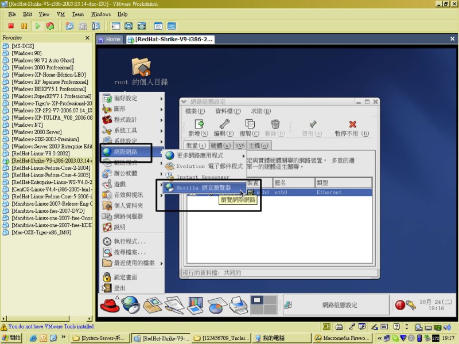This screenshot has height=344, width=459.
Task: Open the VMware File menu
Action: pos(12,14)
